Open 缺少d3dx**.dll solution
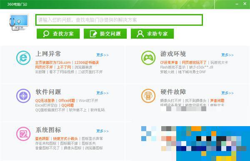 point(201,67)
